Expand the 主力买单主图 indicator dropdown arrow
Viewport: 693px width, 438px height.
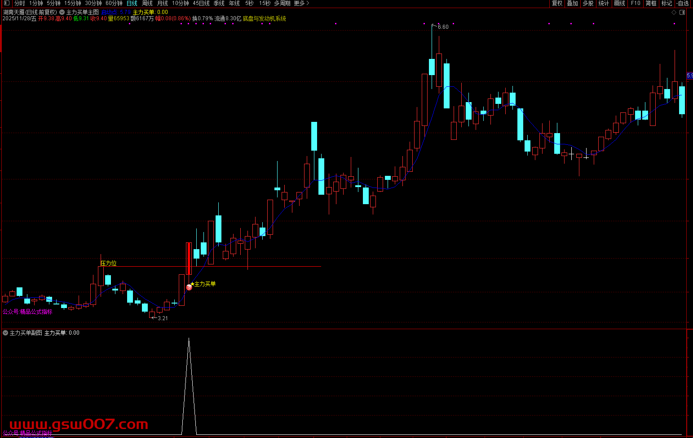pyautogui.click(x=62, y=12)
